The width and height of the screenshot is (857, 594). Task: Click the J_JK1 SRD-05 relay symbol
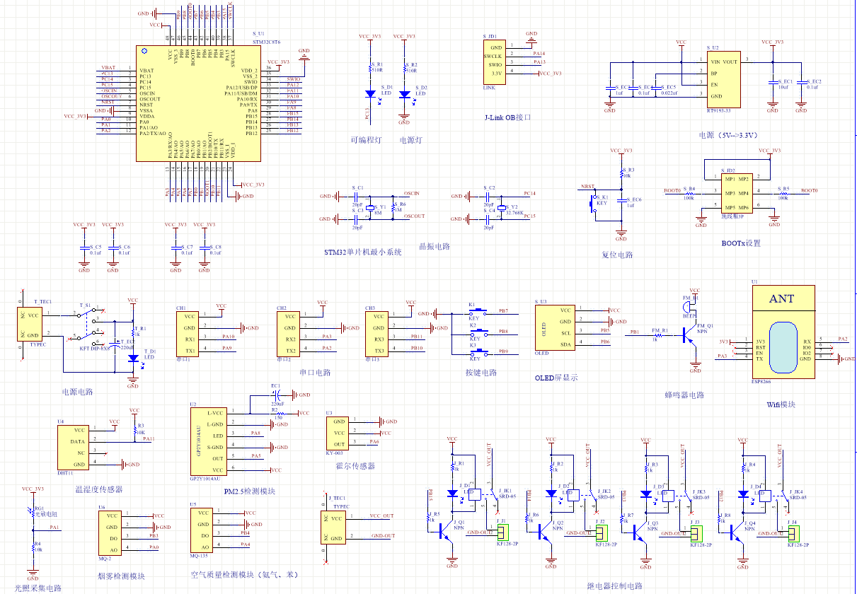483,496
